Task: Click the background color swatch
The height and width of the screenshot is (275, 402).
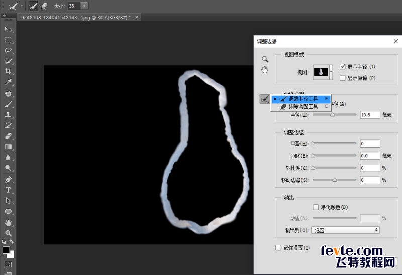Action: pyautogui.click(x=11, y=255)
